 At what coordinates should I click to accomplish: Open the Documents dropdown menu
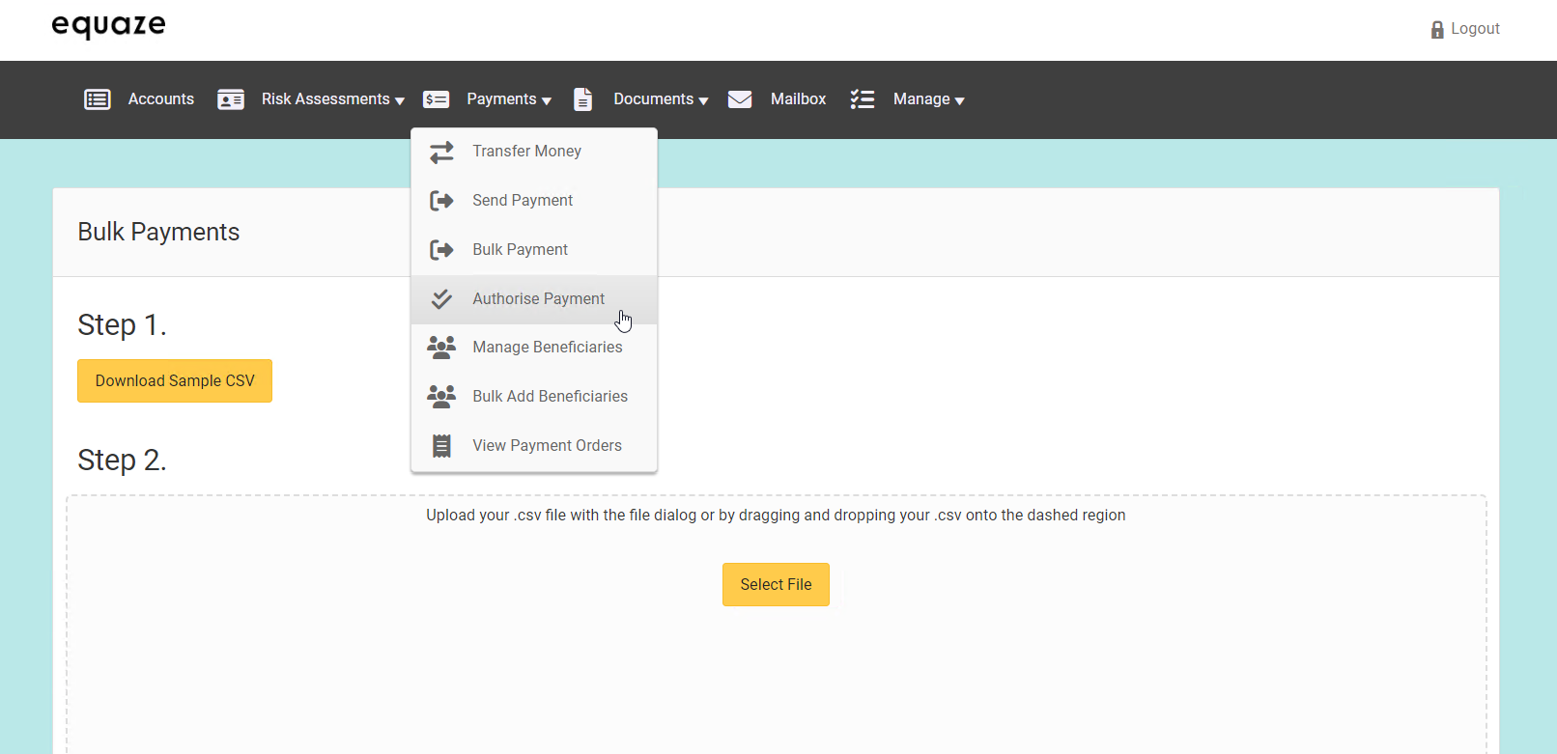661,99
